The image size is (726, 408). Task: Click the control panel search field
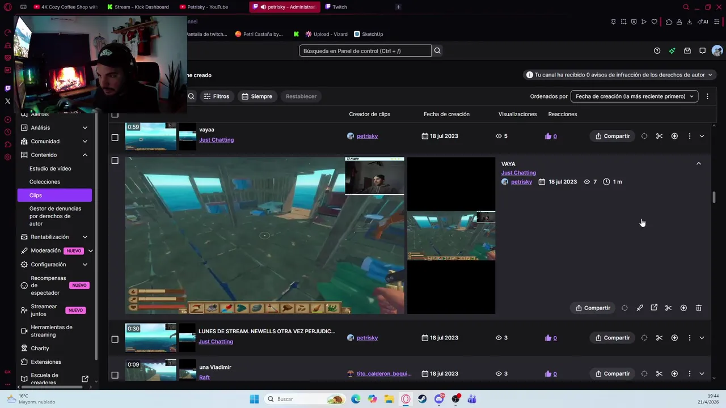coord(365,51)
